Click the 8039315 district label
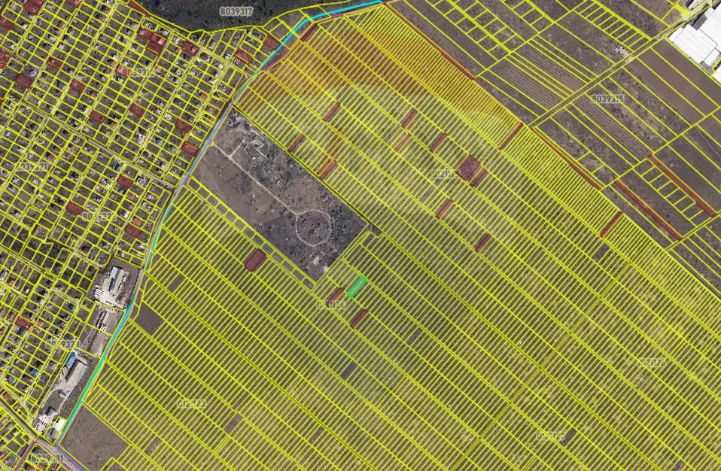The image size is (721, 471). pyautogui.click(x=607, y=99)
